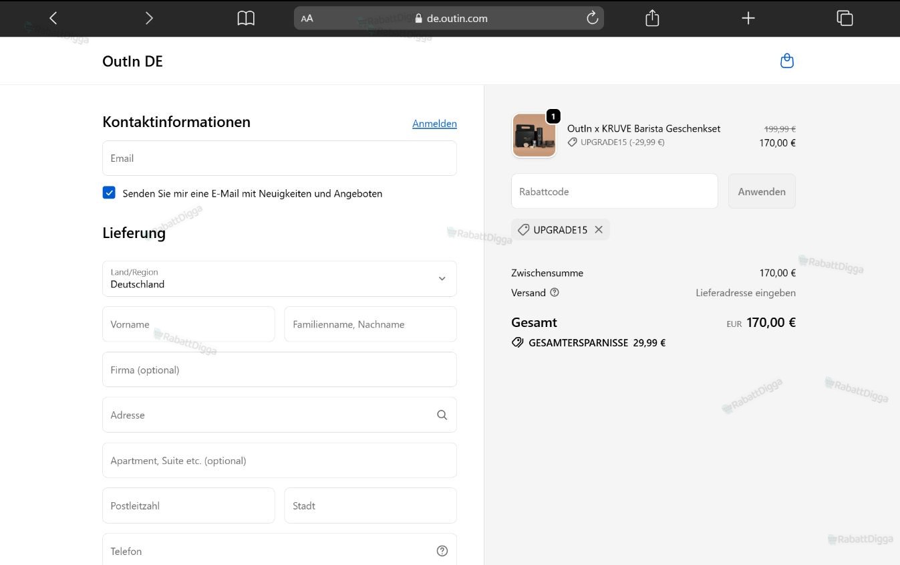Image resolution: width=900 pixels, height=565 pixels.
Task: Remove the UPGRADE15 discount code
Action: (599, 229)
